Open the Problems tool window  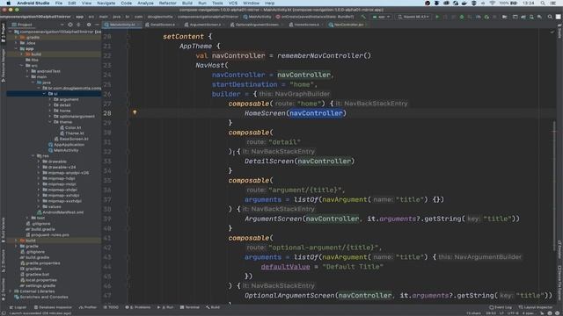pyautogui.click(x=138, y=307)
